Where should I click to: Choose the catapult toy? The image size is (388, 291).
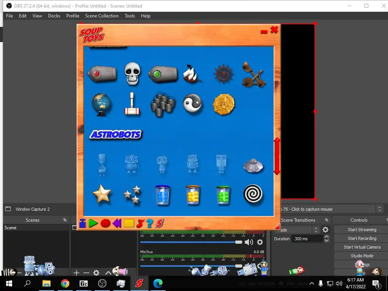point(253,75)
